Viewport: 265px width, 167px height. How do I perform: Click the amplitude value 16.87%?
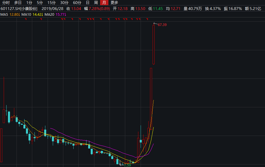[x=235, y=9]
